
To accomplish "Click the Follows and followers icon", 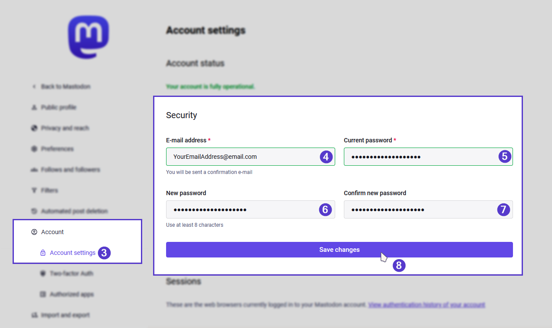I will (x=34, y=170).
